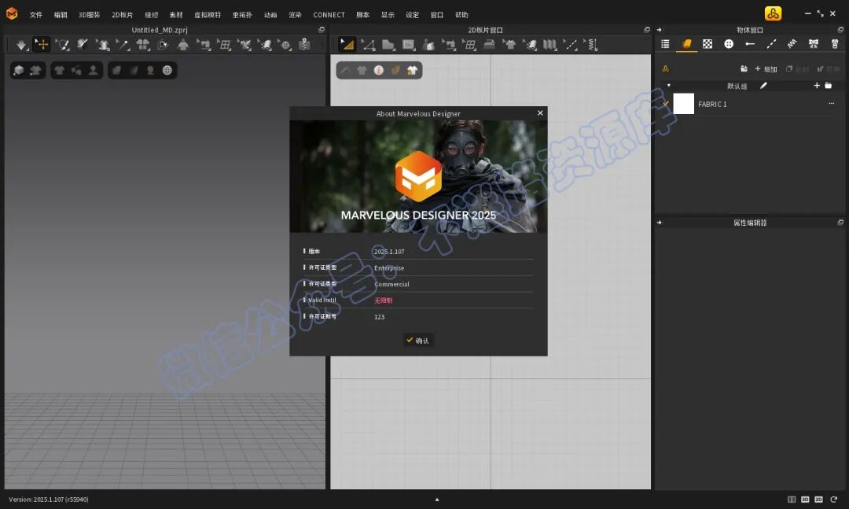The height and width of the screenshot is (509, 849).
Task: Select the polygon pattern tool in 2D toolbar
Action: (388, 45)
